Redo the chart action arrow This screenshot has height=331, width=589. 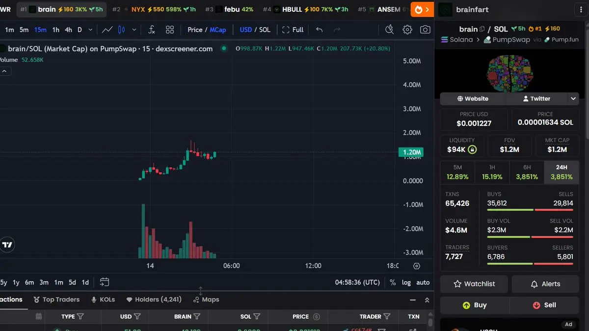pos(337,29)
